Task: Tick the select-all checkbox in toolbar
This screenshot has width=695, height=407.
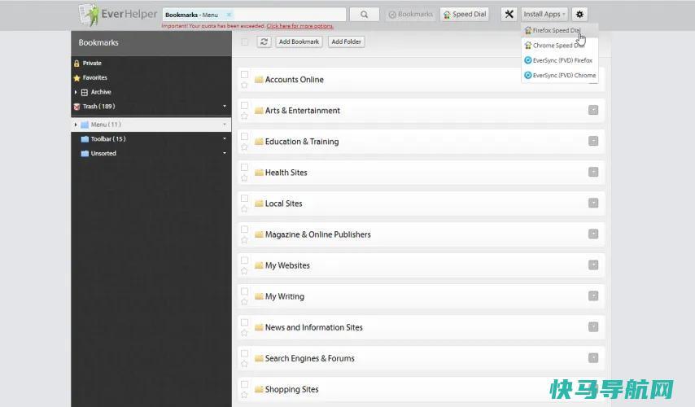Action: [244, 42]
